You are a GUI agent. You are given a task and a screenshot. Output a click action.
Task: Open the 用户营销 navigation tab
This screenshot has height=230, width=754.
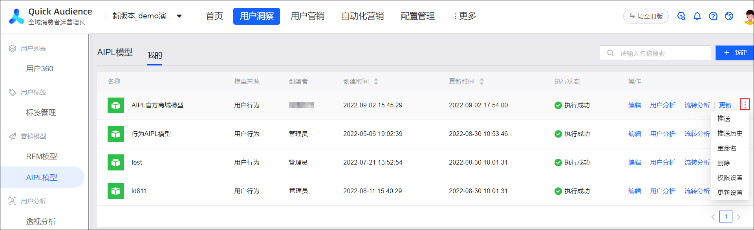[x=307, y=16]
